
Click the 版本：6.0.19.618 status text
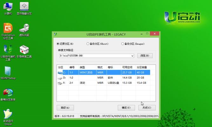[64, 116]
